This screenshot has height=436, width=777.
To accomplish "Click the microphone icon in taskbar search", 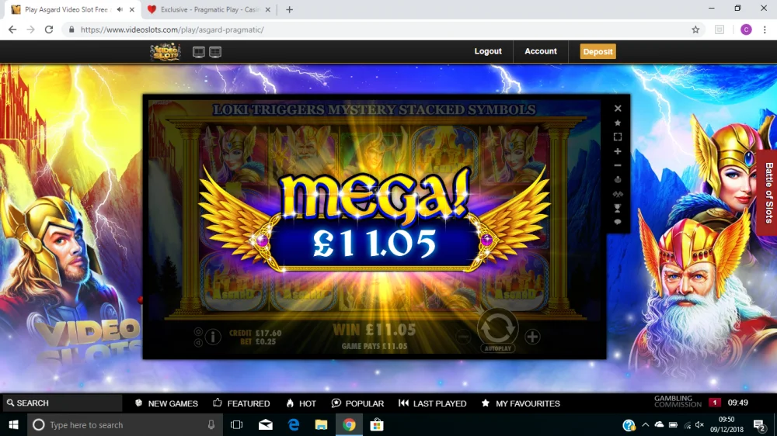I will point(211,424).
